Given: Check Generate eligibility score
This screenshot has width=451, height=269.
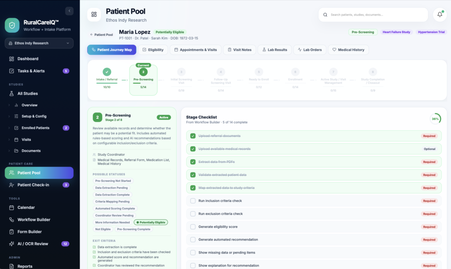Looking at the screenshot, I should pyautogui.click(x=193, y=227).
